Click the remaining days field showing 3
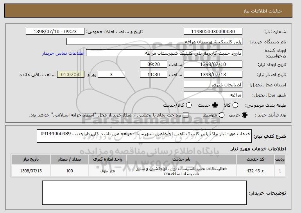This screenshot has height=213, width=301. pyautogui.click(x=111, y=75)
